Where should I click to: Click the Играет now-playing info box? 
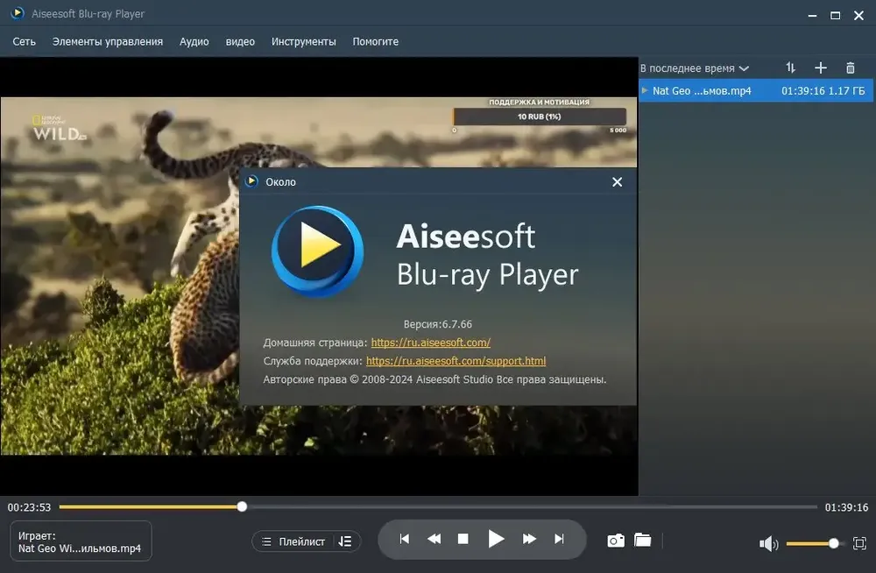(81, 541)
